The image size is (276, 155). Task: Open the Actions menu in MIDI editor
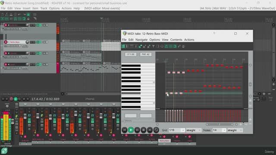click(189, 40)
